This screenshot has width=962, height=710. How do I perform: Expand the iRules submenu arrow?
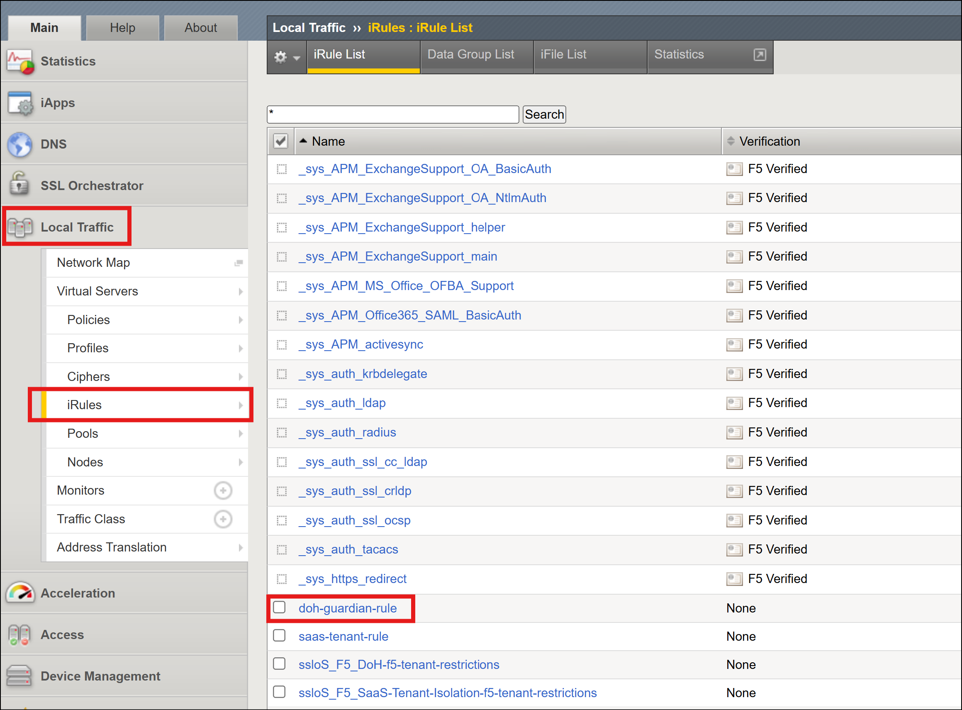241,405
